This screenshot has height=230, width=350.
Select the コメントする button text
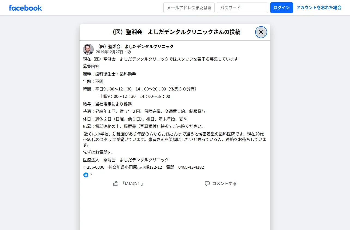click(x=224, y=184)
